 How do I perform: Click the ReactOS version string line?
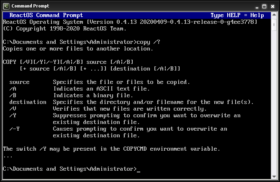click(x=130, y=22)
